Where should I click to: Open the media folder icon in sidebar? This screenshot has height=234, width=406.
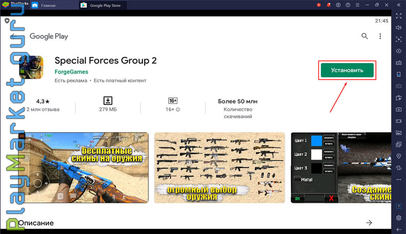point(399,133)
